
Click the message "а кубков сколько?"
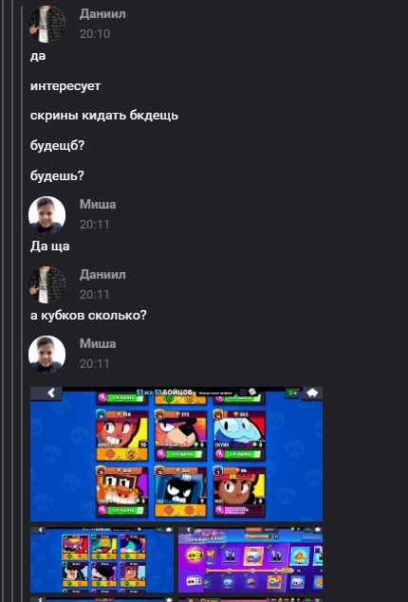click(88, 315)
